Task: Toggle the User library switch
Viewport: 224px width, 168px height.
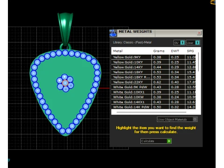Action: [197, 42]
